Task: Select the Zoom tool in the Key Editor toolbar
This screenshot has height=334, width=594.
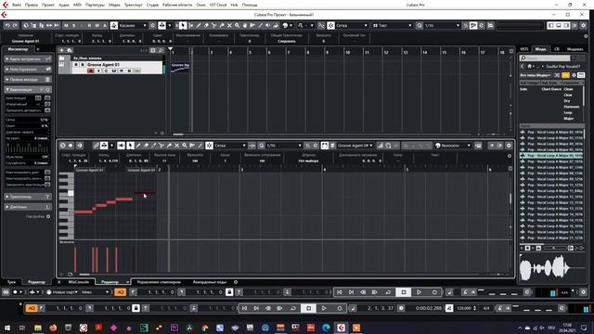Action: 184,146
